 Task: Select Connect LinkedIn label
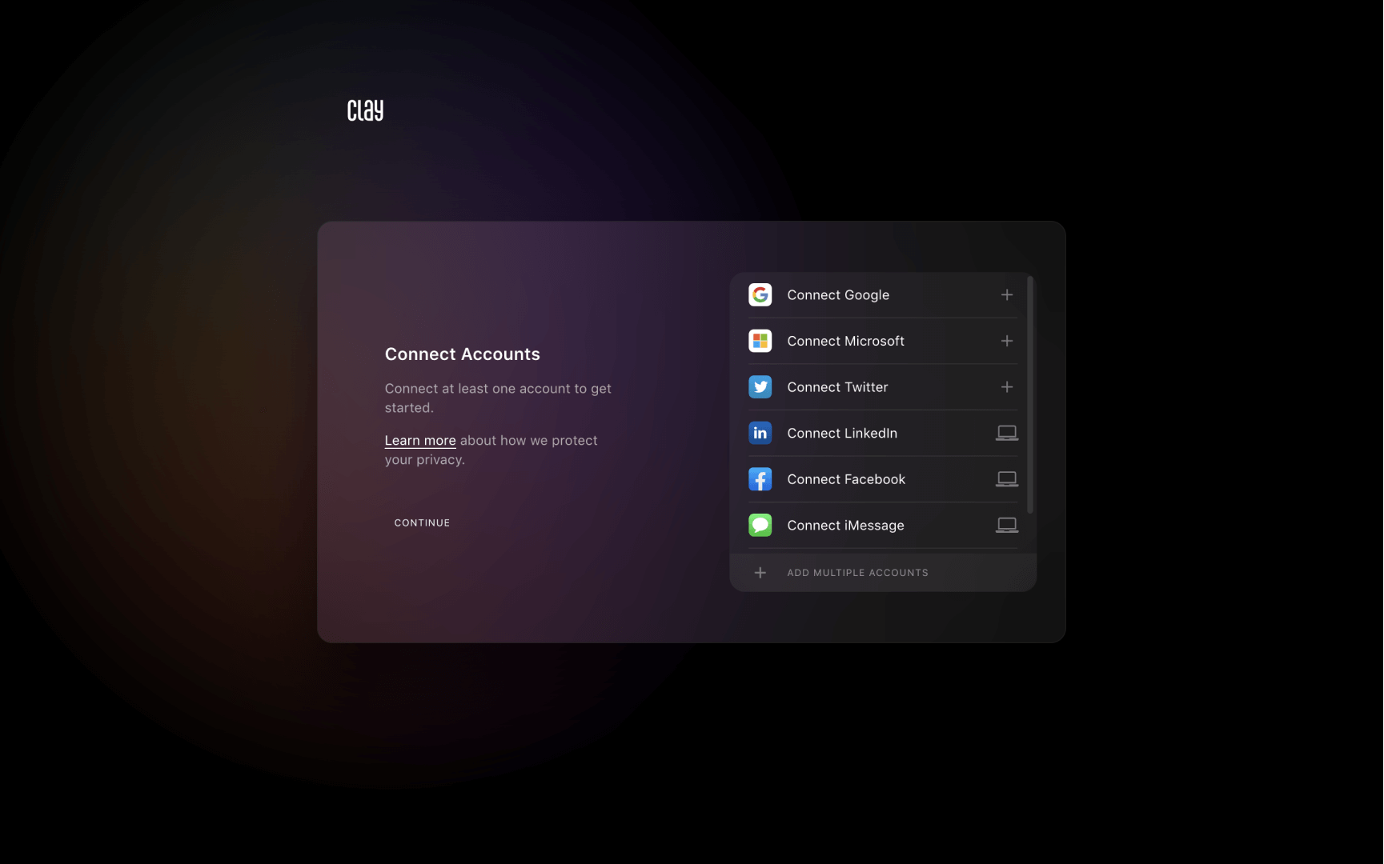pyautogui.click(x=842, y=433)
